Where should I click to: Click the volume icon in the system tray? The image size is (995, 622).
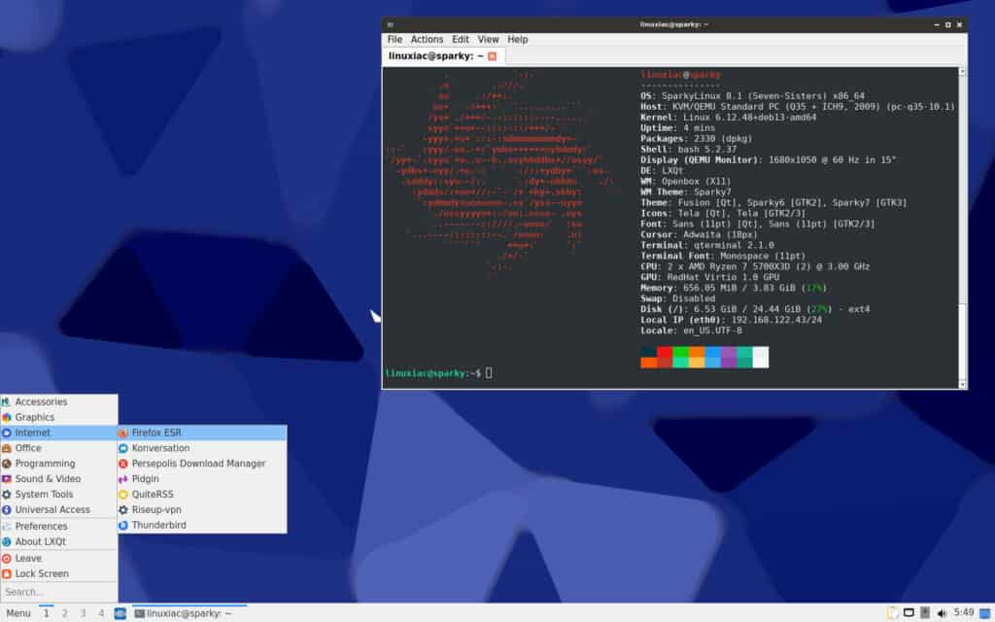tap(943, 614)
